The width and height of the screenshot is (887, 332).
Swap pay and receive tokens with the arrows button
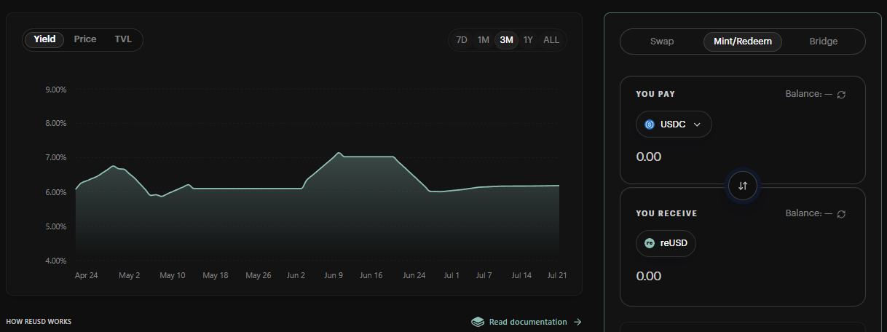[x=743, y=186]
